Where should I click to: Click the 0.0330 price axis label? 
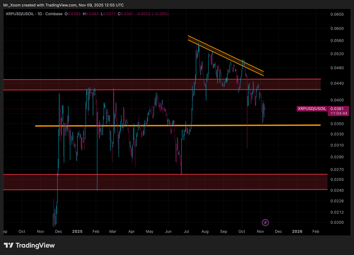tap(337, 134)
